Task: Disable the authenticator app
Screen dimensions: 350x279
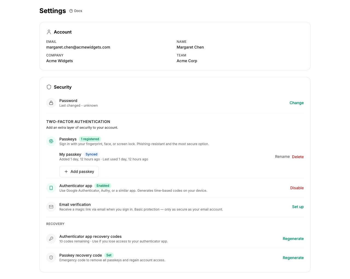Action: (297, 188)
